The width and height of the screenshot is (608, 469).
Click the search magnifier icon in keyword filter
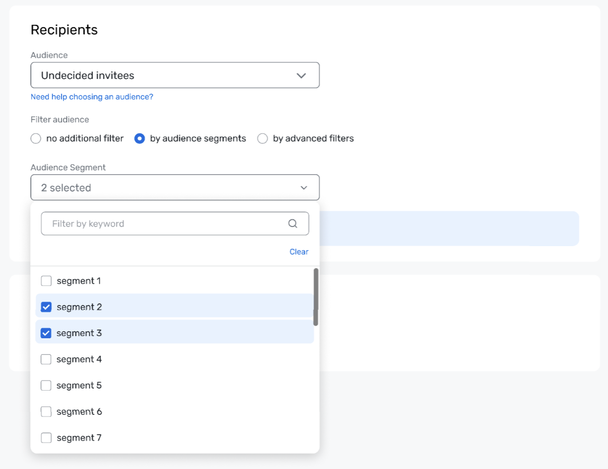click(293, 223)
